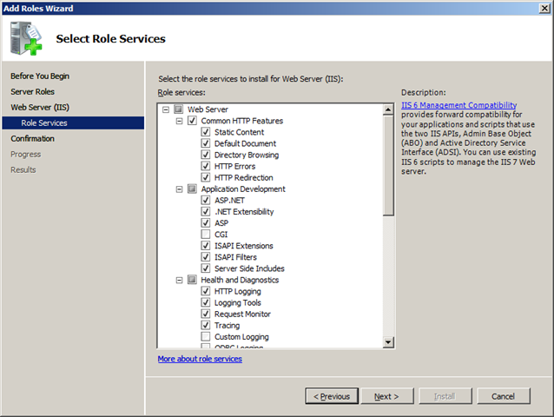The image size is (554, 417).
Task: Select the Progress step
Action: [x=26, y=154]
